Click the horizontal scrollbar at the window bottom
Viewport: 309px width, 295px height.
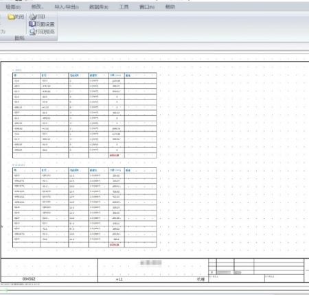(x=154, y=291)
